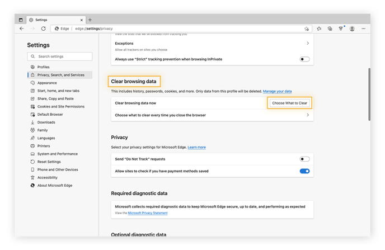Open the Learn more privacy link
Image resolution: width=385 pixels, height=250 pixels.
coord(196,147)
